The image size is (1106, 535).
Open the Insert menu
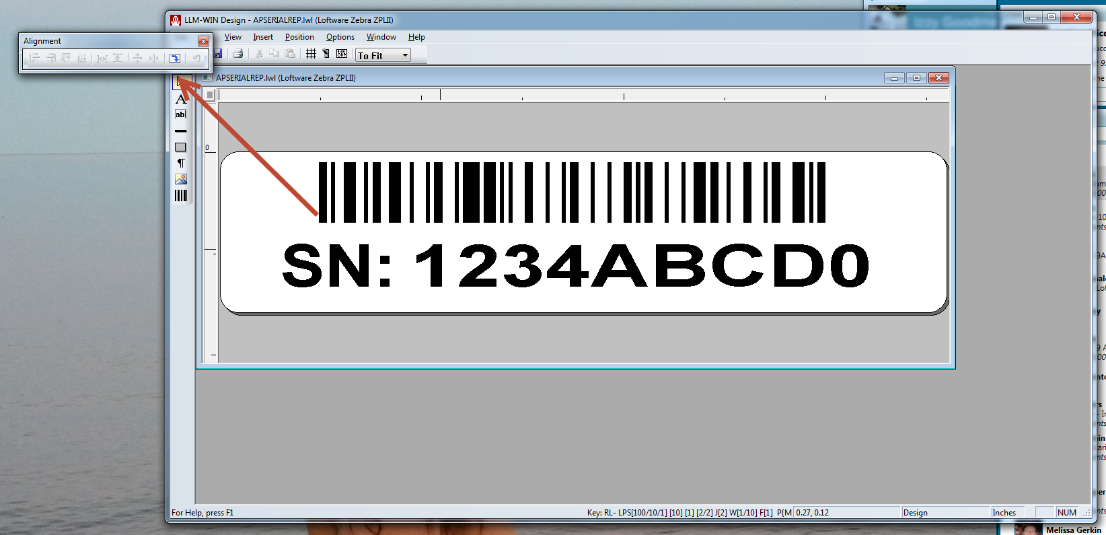263,37
